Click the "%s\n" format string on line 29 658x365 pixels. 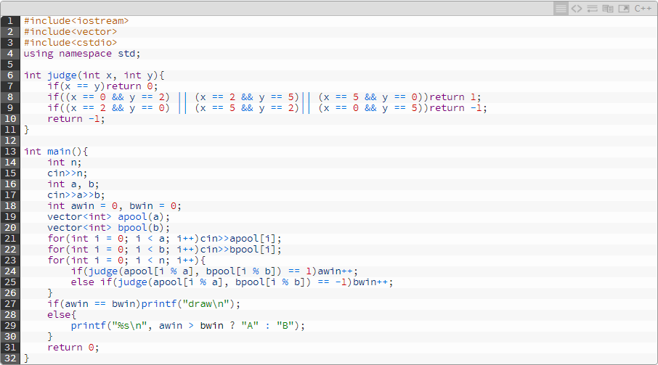pyautogui.click(x=129, y=326)
